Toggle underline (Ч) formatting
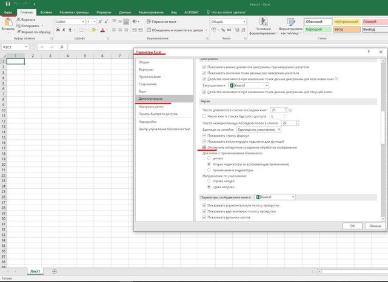 tap(70, 30)
